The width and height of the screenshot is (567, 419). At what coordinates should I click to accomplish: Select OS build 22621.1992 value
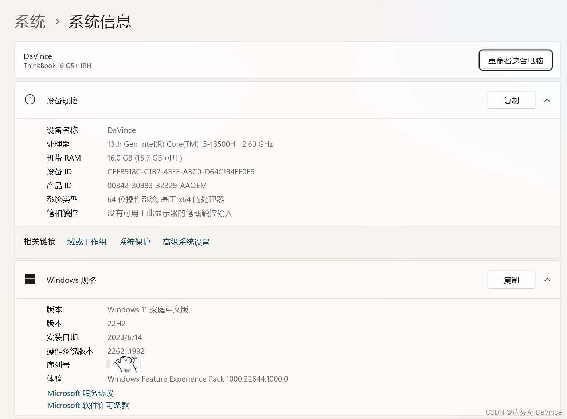(126, 351)
